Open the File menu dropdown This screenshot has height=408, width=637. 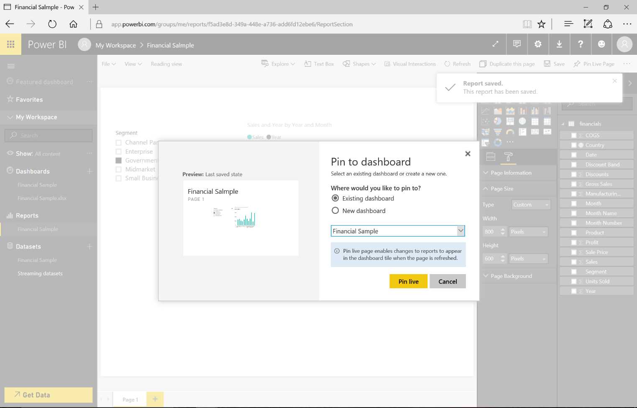pos(109,64)
